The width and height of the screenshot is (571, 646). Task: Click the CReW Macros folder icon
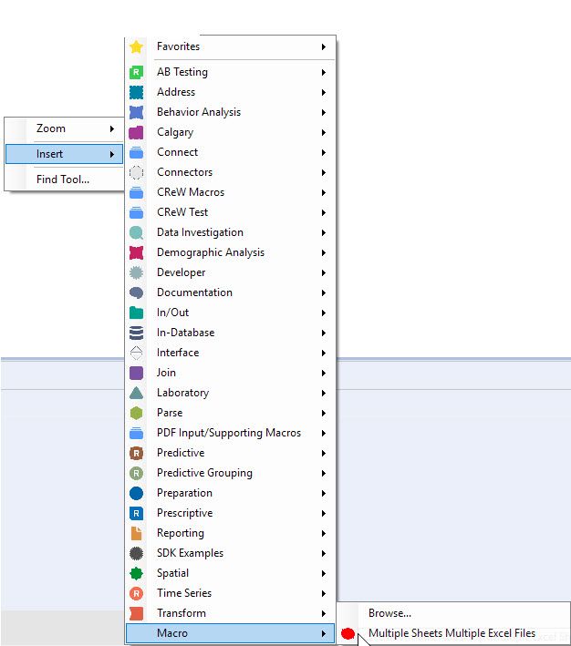click(x=136, y=192)
